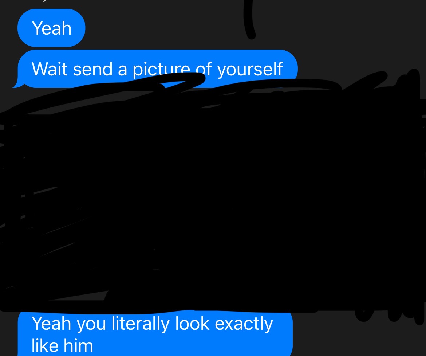Screen dimensions: 426x356
Task: Tap the word "send" in the second bubble
Action: tap(92, 69)
